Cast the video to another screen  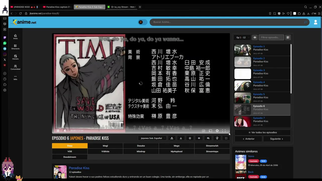pos(210,131)
